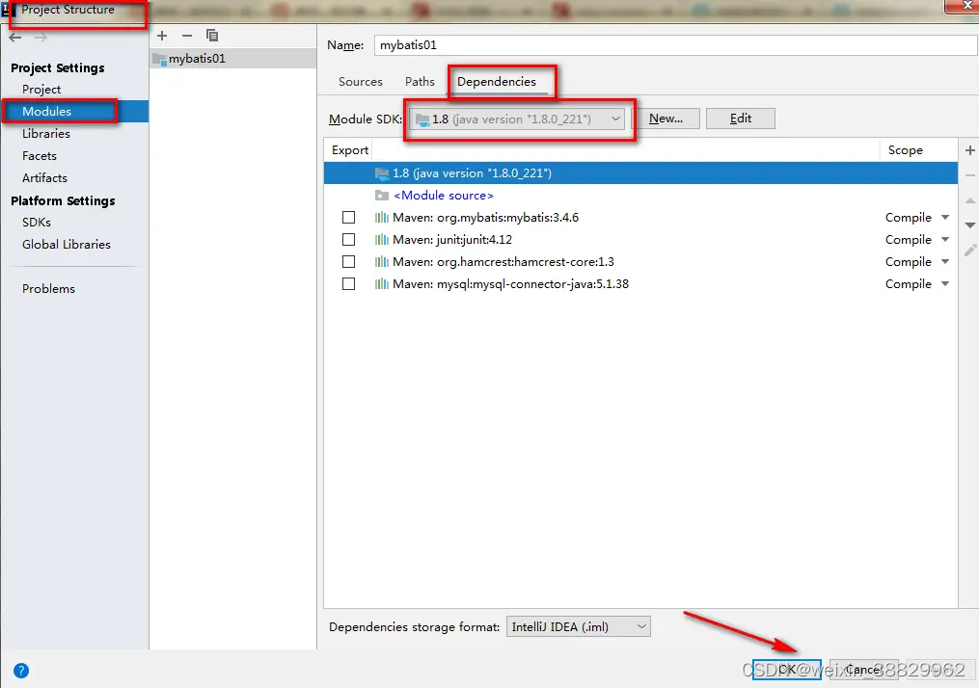
Task: Click the Remove Module minus icon
Action: 186,35
